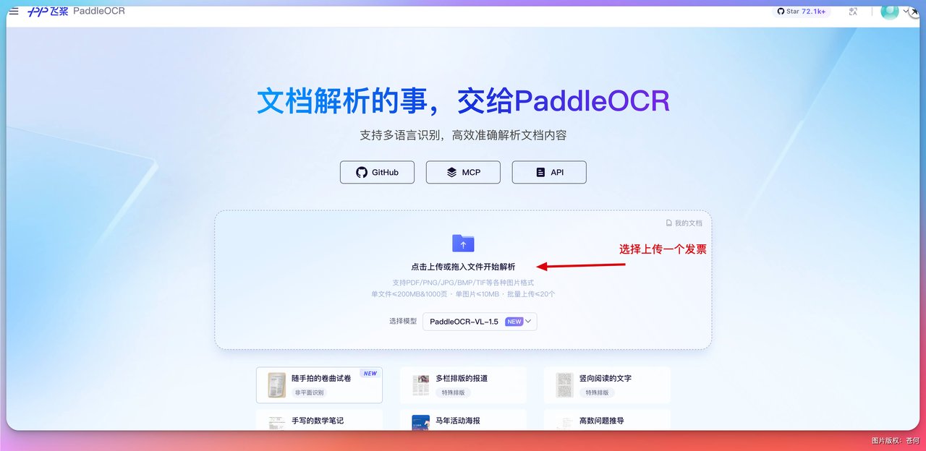Click the document icon in the API button
The height and width of the screenshot is (451, 926).
tap(540, 172)
